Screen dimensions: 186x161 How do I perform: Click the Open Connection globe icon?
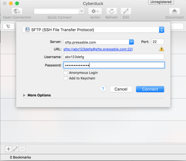point(17,11)
